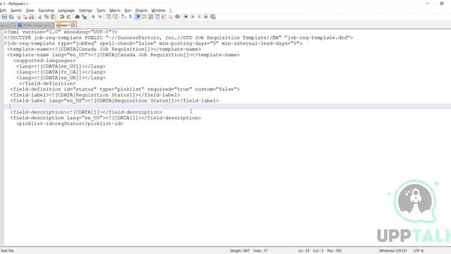Viewport: 451px width, 254px height.
Task: Toggle Show All Characters icon
Action: tap(130, 17)
